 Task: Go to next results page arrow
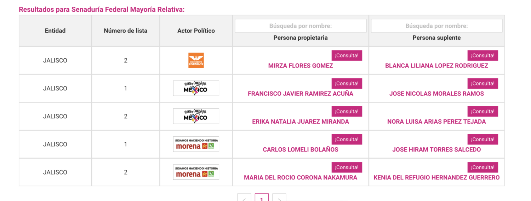pos(279,198)
